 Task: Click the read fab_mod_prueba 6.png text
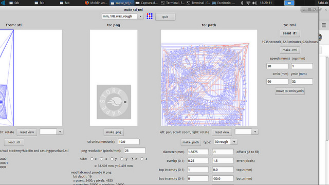pyautogui.click(x=91, y=173)
